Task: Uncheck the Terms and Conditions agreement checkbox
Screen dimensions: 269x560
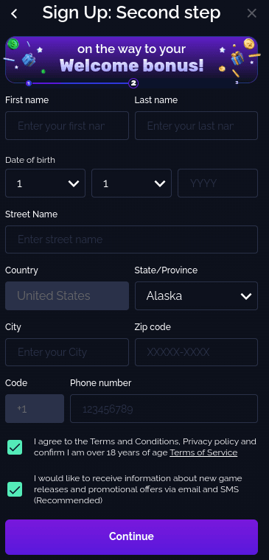Action: tap(15, 447)
